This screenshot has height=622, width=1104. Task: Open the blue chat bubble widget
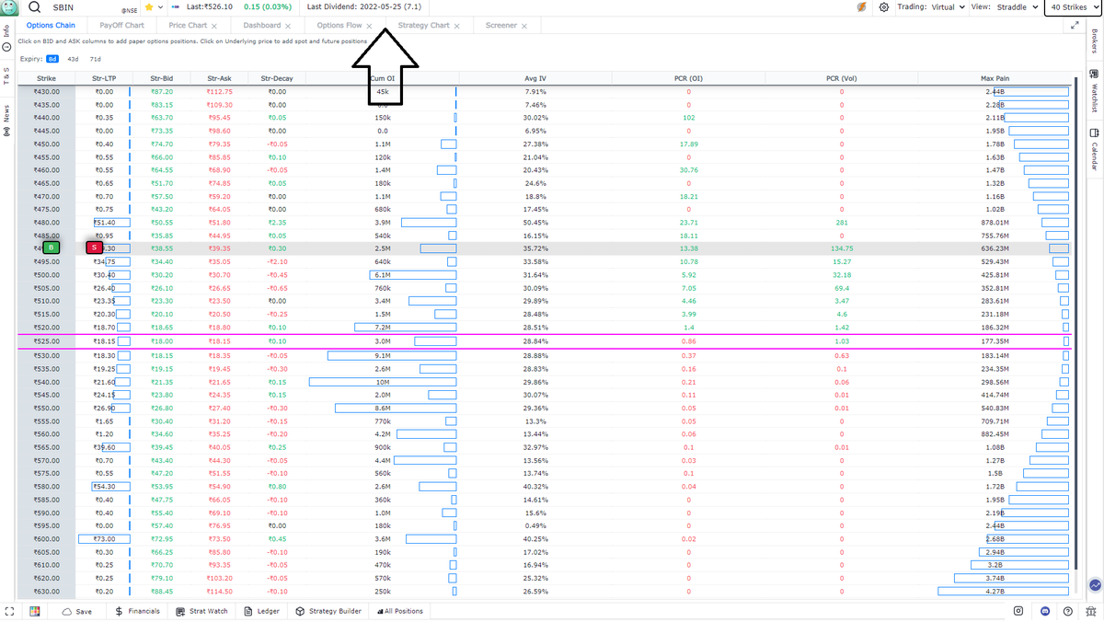pyautogui.click(x=1095, y=584)
